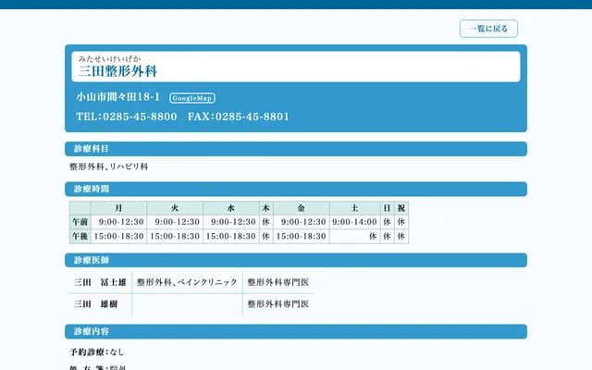This screenshot has width=592, height=370.
Task: Click doctor name 三田 冨士雄
Action: click(100, 282)
